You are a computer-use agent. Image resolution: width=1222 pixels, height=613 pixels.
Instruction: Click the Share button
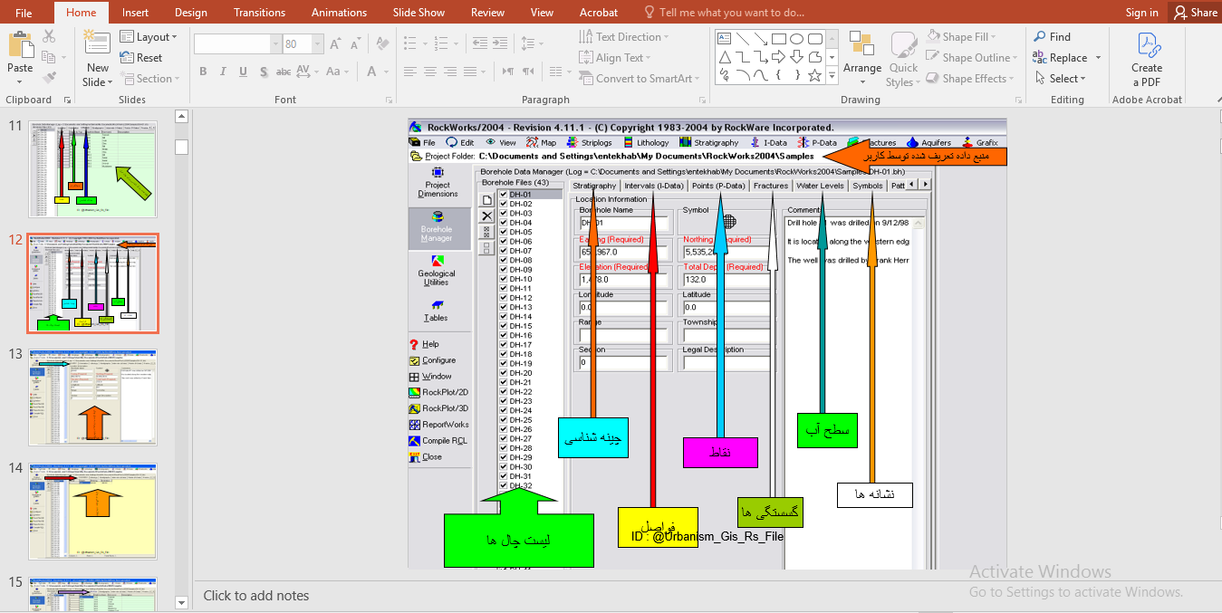[1195, 13]
